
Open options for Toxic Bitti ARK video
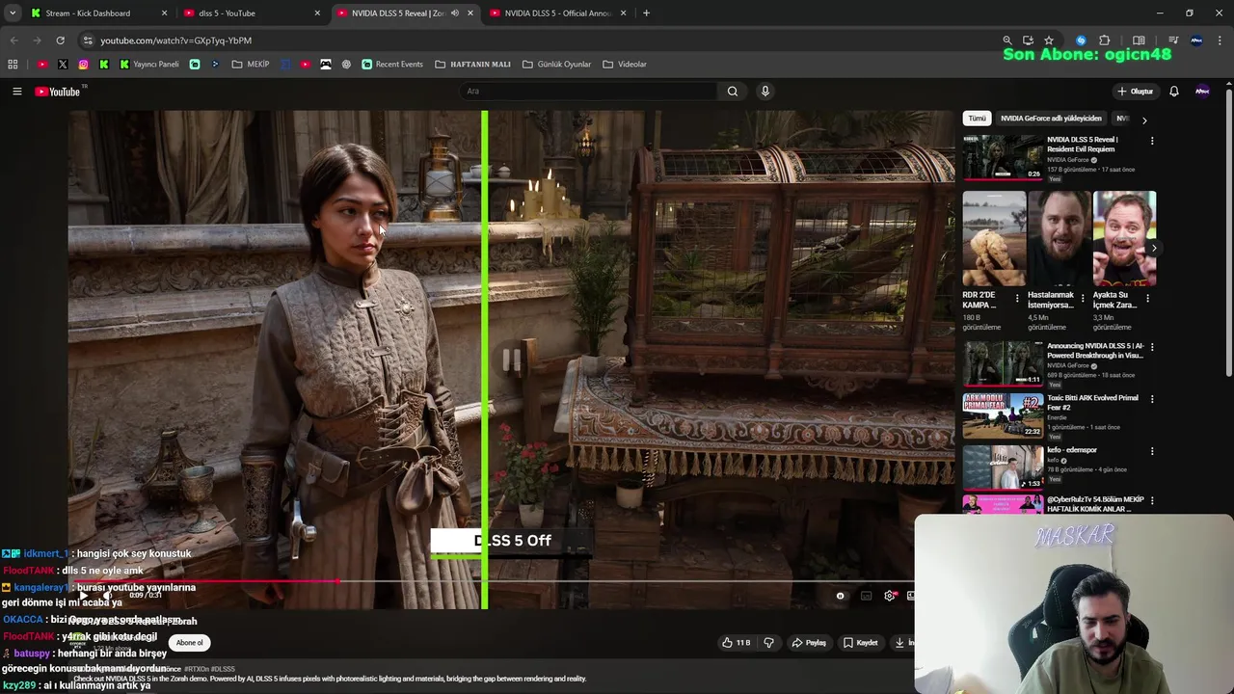click(1152, 399)
